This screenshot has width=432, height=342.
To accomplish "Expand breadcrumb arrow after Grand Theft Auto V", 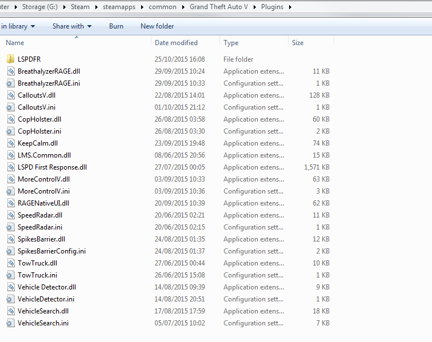I will tap(255, 7).
